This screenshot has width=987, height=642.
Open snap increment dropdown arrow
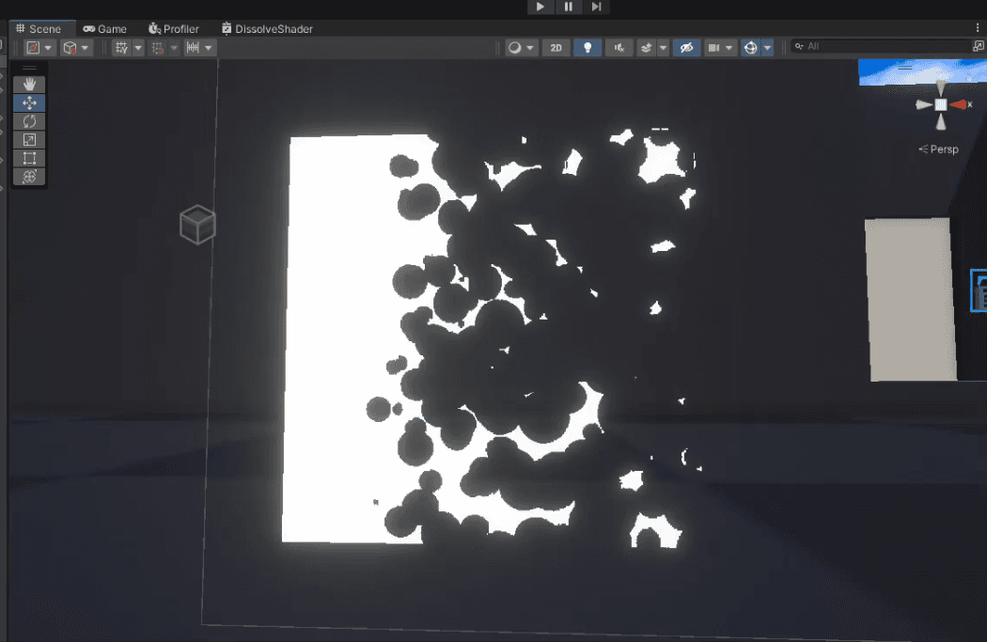pyautogui.click(x=209, y=48)
